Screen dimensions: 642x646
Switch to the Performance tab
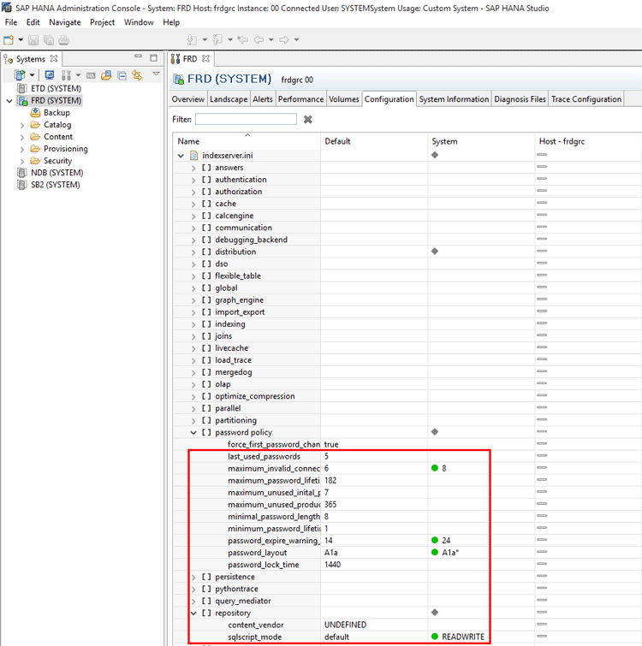click(300, 99)
